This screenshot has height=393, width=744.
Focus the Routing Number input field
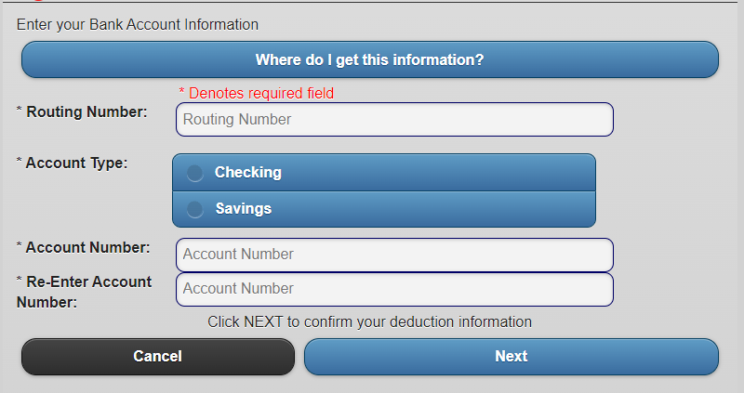click(394, 120)
